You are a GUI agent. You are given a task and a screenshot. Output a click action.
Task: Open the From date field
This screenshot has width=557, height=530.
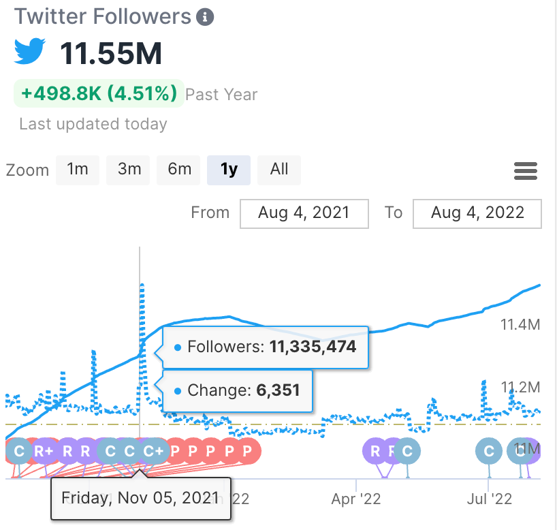click(304, 213)
